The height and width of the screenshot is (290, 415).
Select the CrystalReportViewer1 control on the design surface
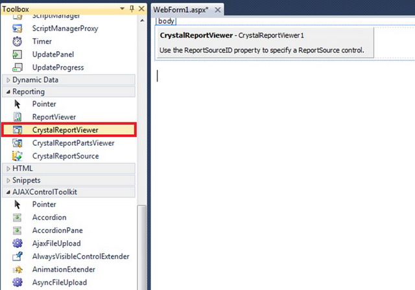tap(265, 43)
